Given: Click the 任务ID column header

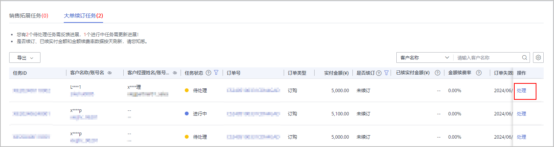Looking at the screenshot, I should [20, 73].
